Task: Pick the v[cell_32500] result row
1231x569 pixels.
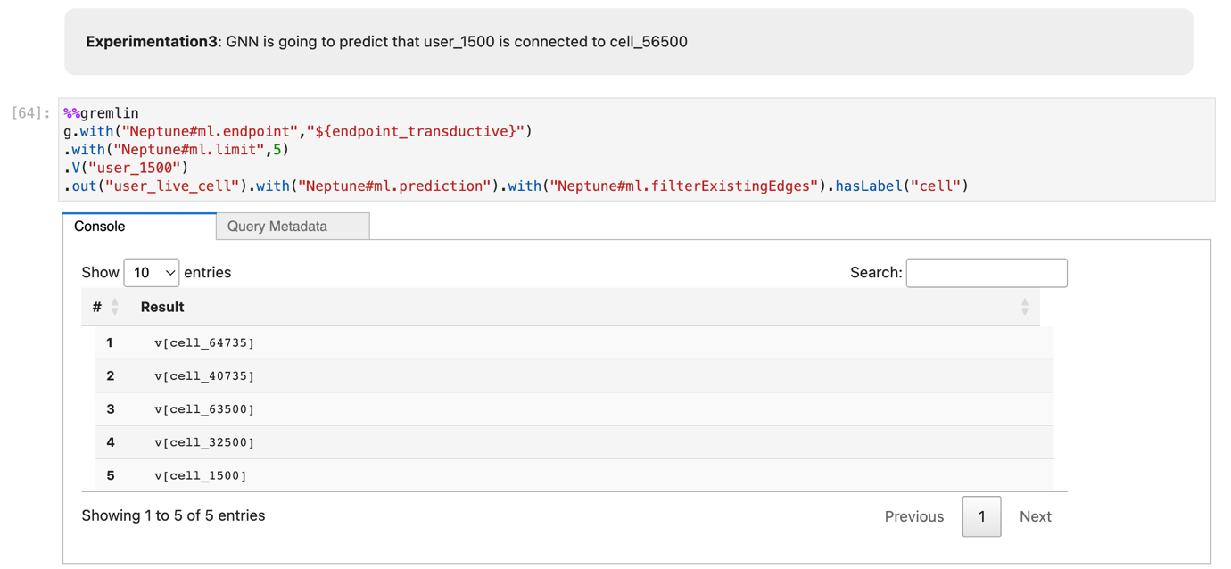Action: point(204,442)
